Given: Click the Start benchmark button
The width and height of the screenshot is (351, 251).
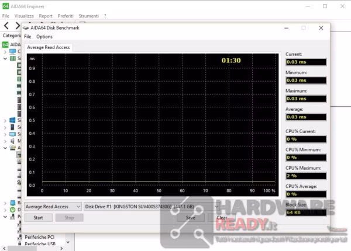Looking at the screenshot, I should (38, 218).
